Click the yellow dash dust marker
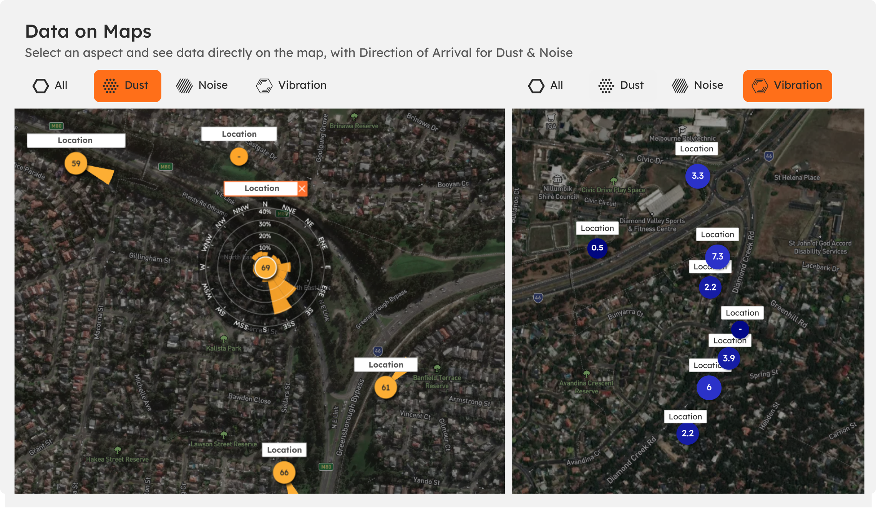This screenshot has width=876, height=517. tap(239, 157)
